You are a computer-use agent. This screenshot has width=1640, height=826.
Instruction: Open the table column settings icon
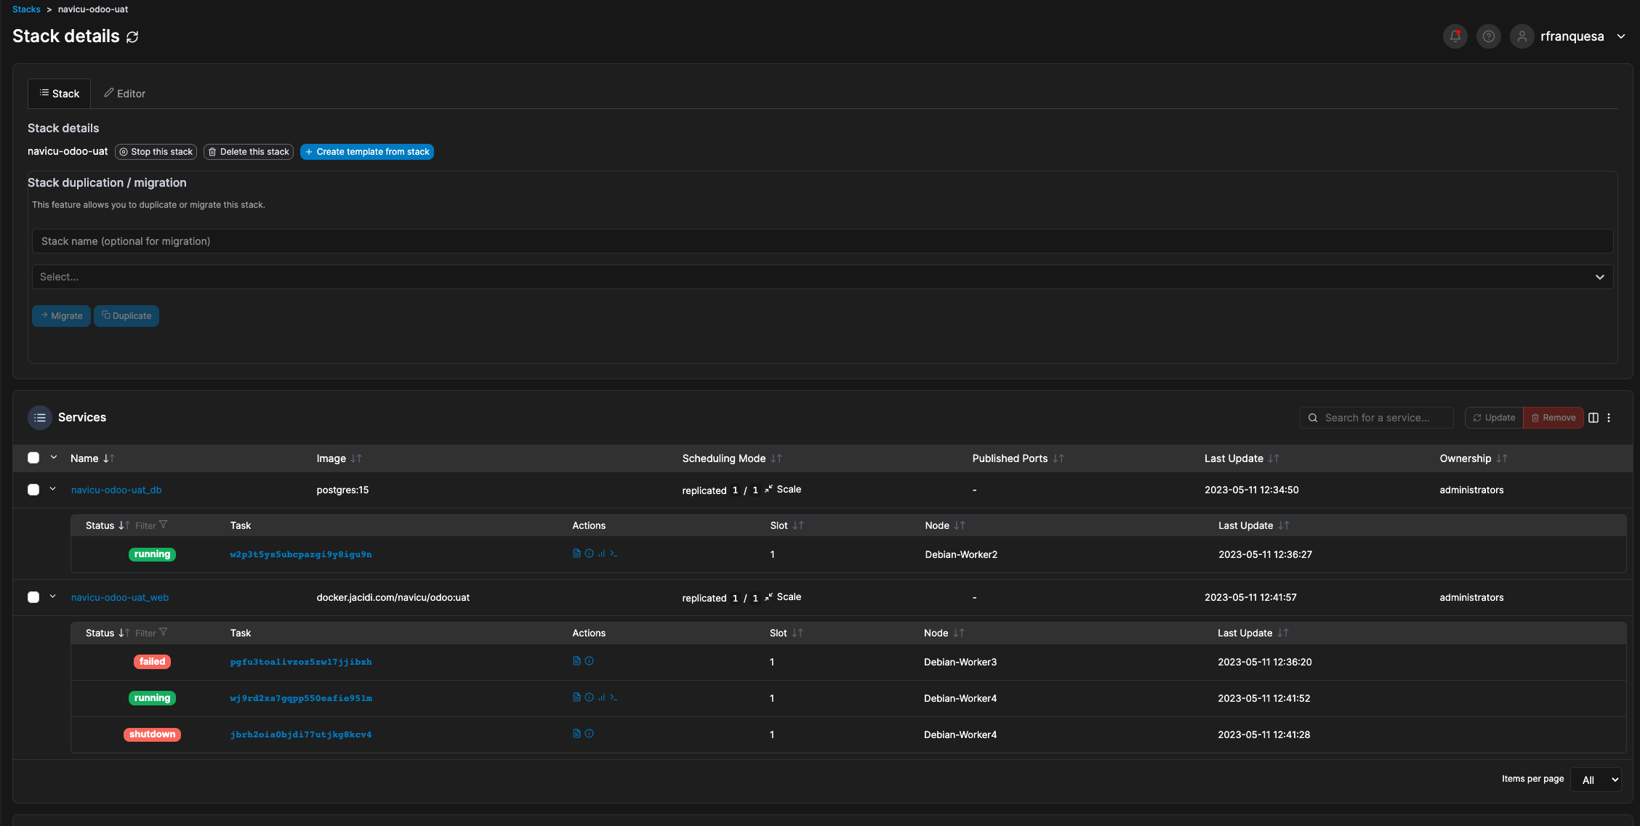pyautogui.click(x=1593, y=418)
